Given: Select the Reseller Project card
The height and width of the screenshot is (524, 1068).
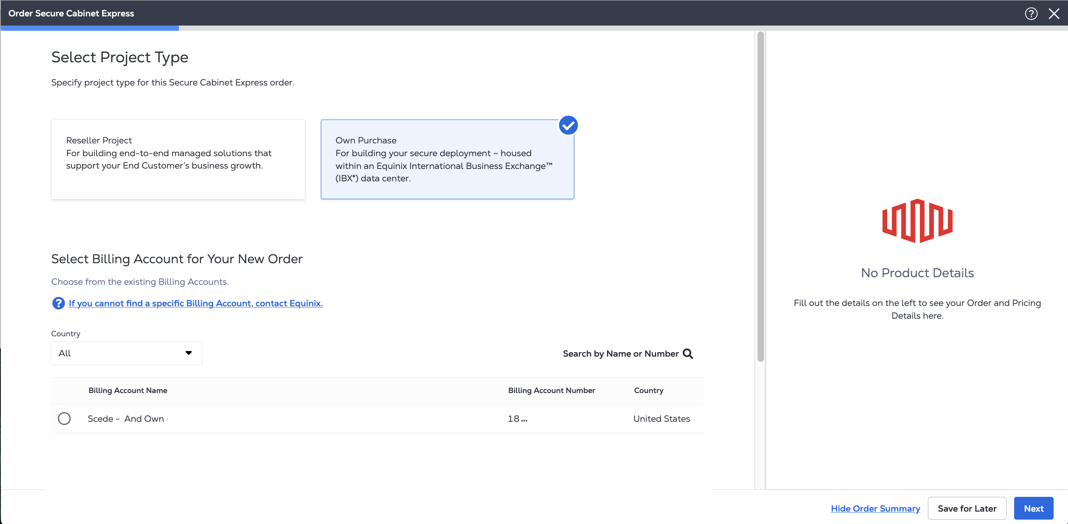Looking at the screenshot, I should (x=178, y=159).
